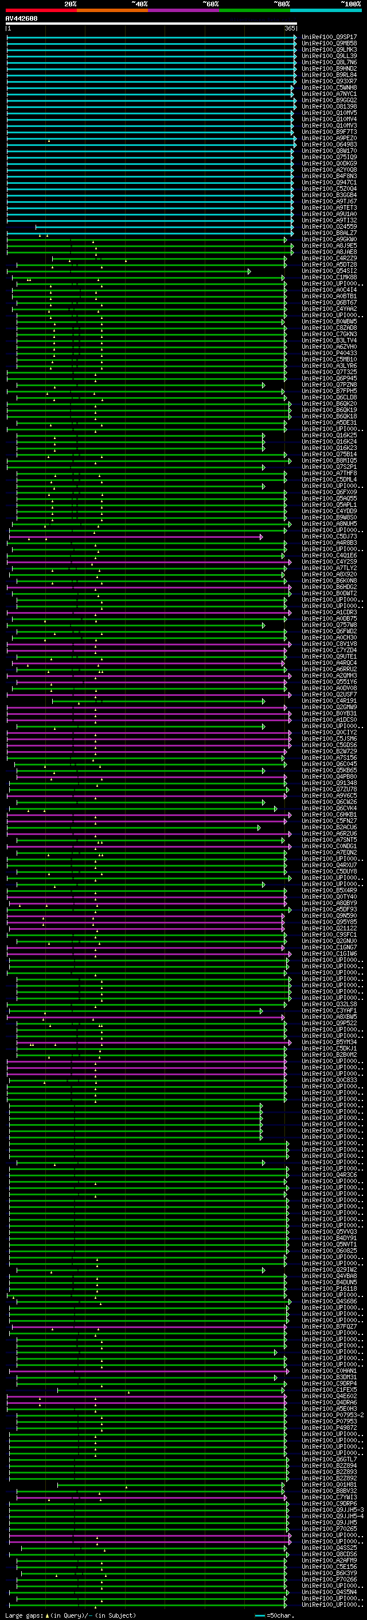The image size is (367, 1620).
Task: Select the UniRef100_A1CDR3 label
Action: click(329, 612)
